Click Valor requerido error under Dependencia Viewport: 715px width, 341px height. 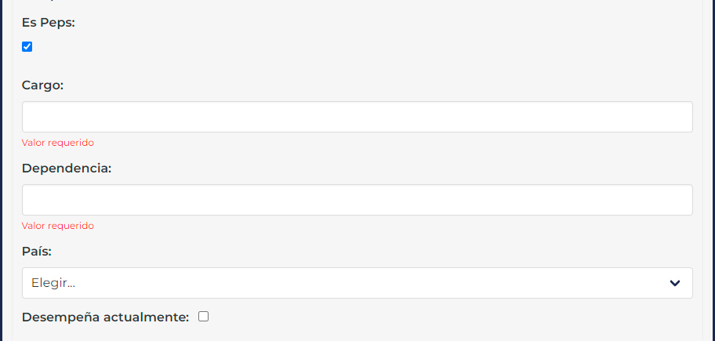tap(58, 226)
